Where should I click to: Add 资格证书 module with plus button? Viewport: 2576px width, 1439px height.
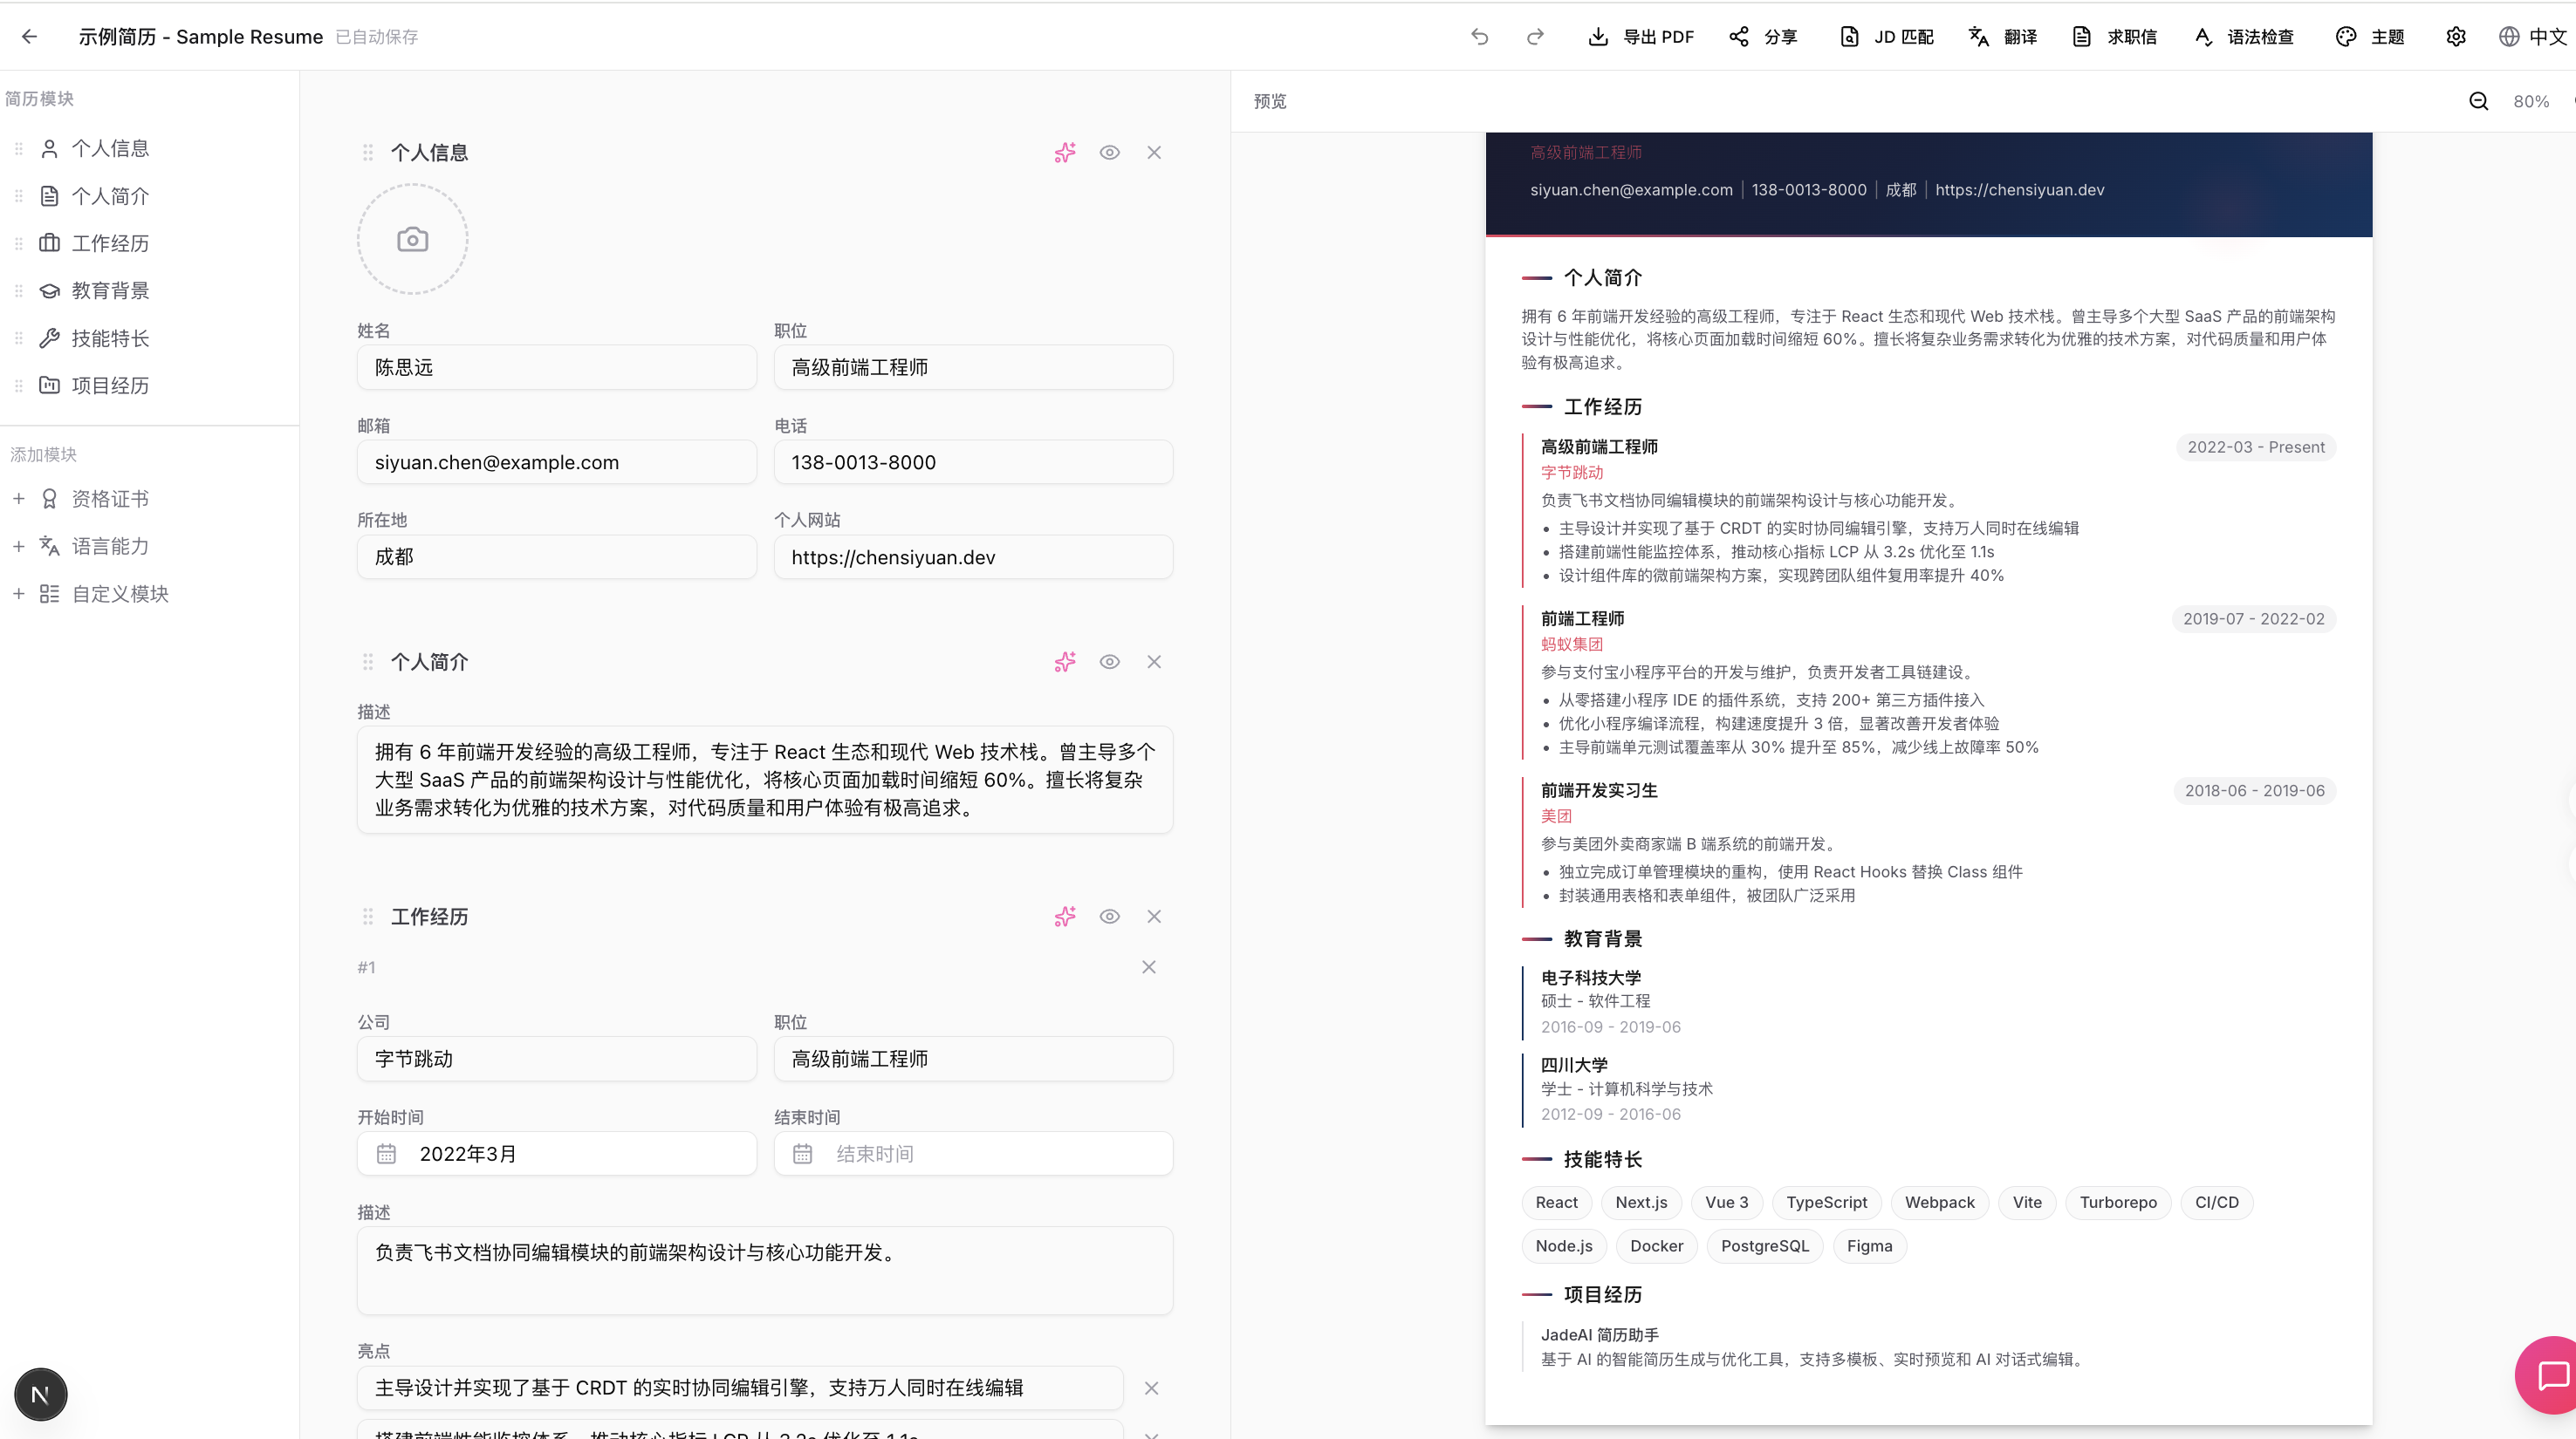(x=18, y=498)
